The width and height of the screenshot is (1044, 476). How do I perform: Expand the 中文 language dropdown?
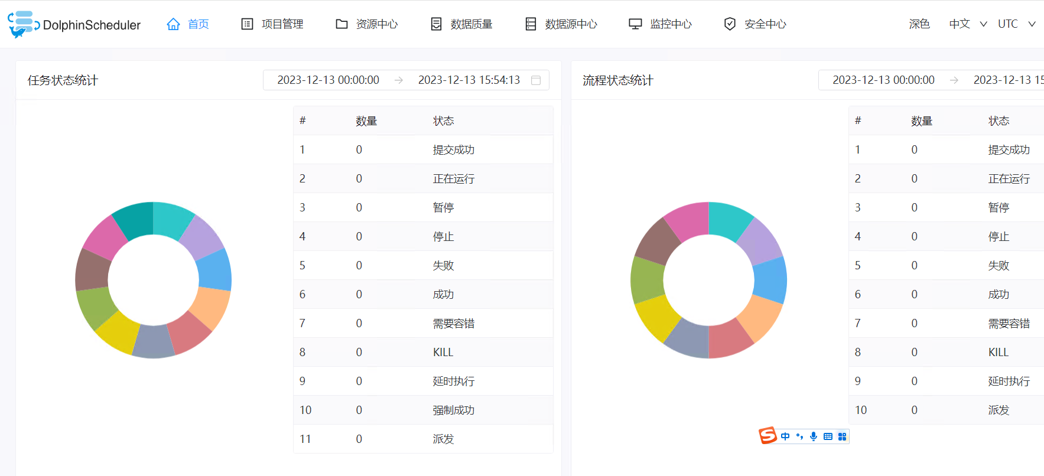pos(968,24)
